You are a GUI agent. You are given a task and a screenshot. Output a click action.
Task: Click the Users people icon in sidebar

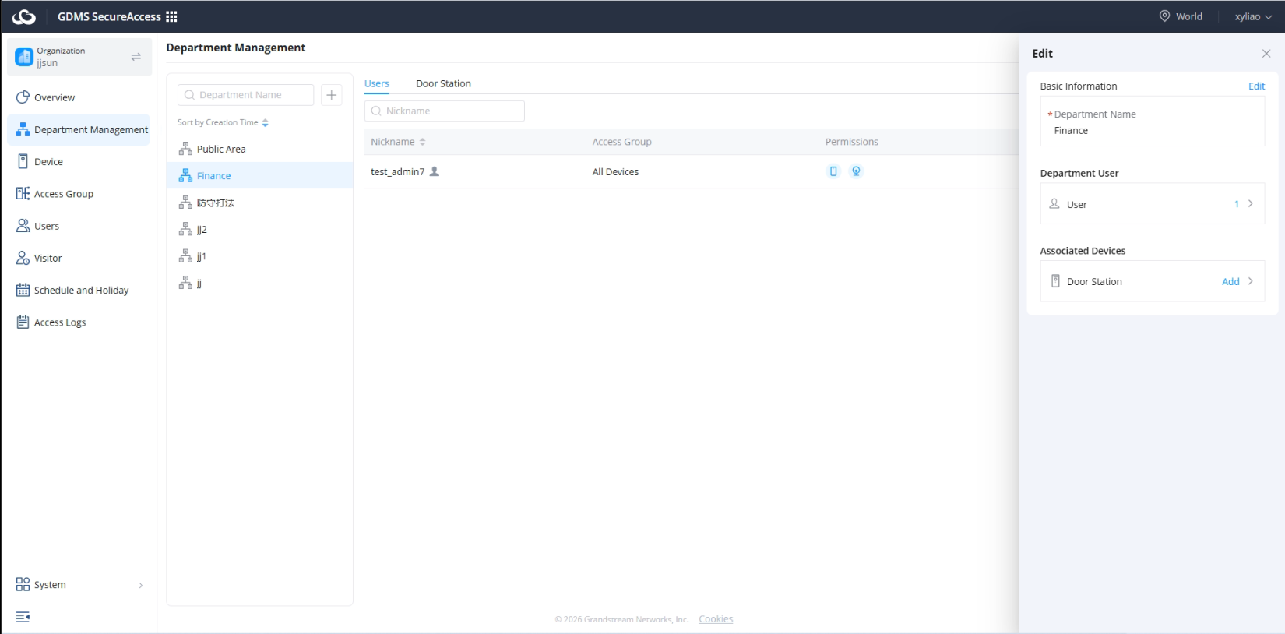(x=23, y=226)
